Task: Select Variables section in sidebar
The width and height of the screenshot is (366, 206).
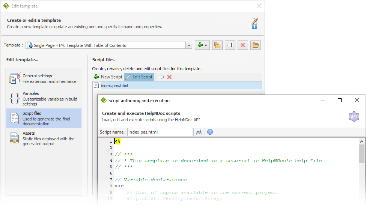Action: pos(44,98)
